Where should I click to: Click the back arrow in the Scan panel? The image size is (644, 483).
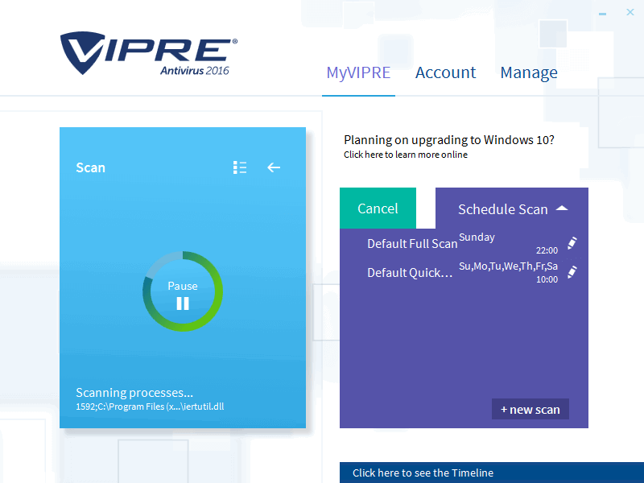(274, 167)
